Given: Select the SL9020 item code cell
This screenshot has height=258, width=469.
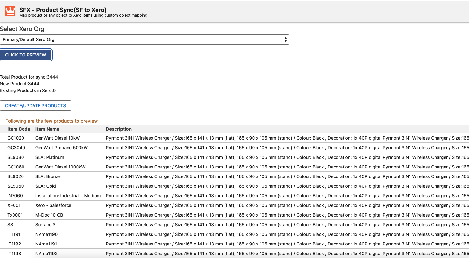Looking at the screenshot, I should (x=15, y=176).
